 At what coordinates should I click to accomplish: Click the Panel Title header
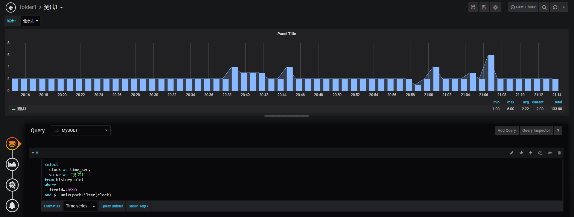click(x=287, y=34)
